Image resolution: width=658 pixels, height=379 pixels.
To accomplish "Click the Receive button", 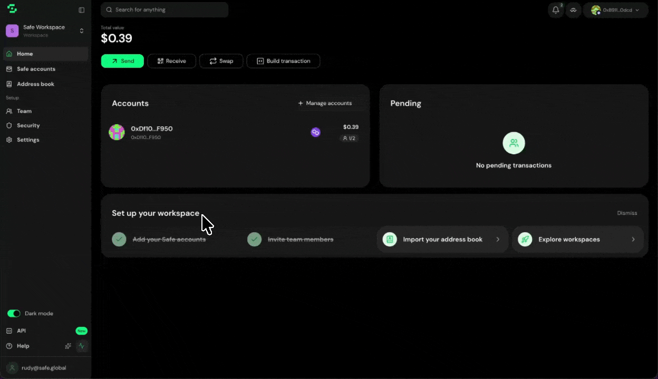I will tap(172, 61).
